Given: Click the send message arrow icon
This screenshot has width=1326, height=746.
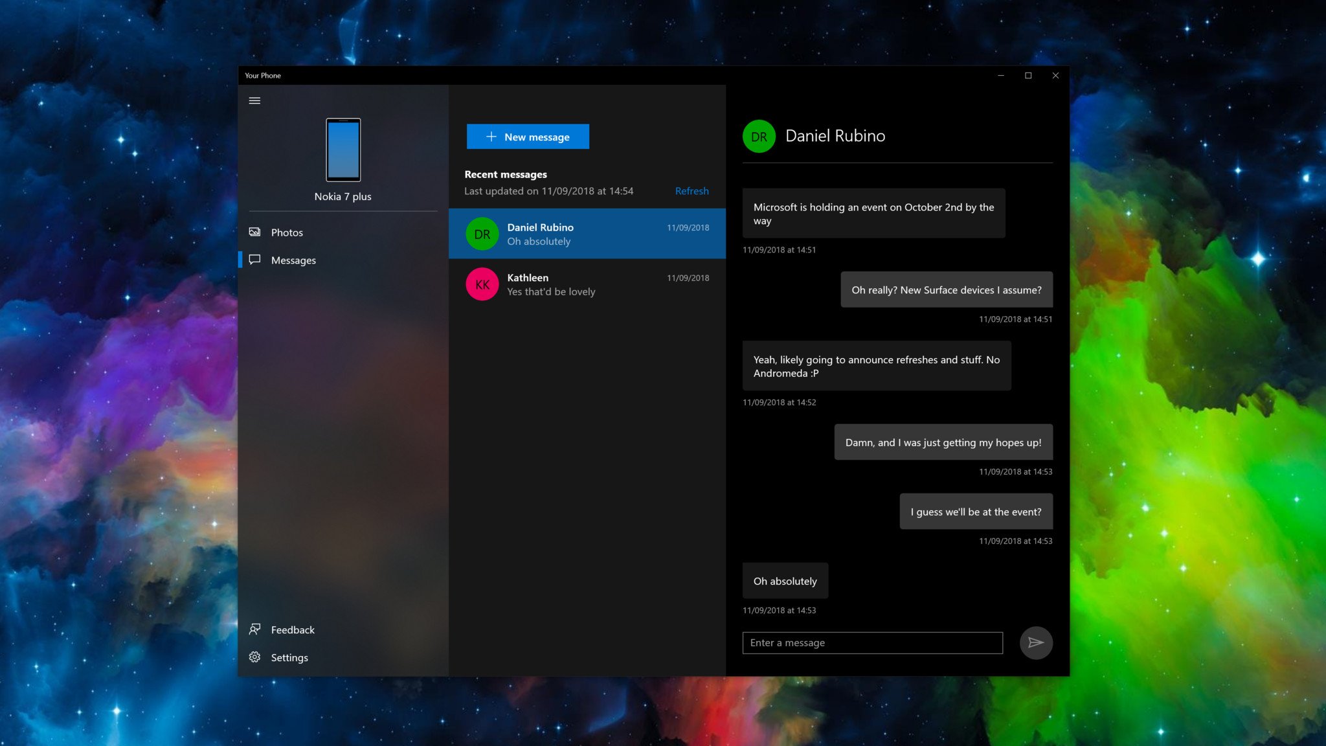Looking at the screenshot, I should click(x=1035, y=642).
